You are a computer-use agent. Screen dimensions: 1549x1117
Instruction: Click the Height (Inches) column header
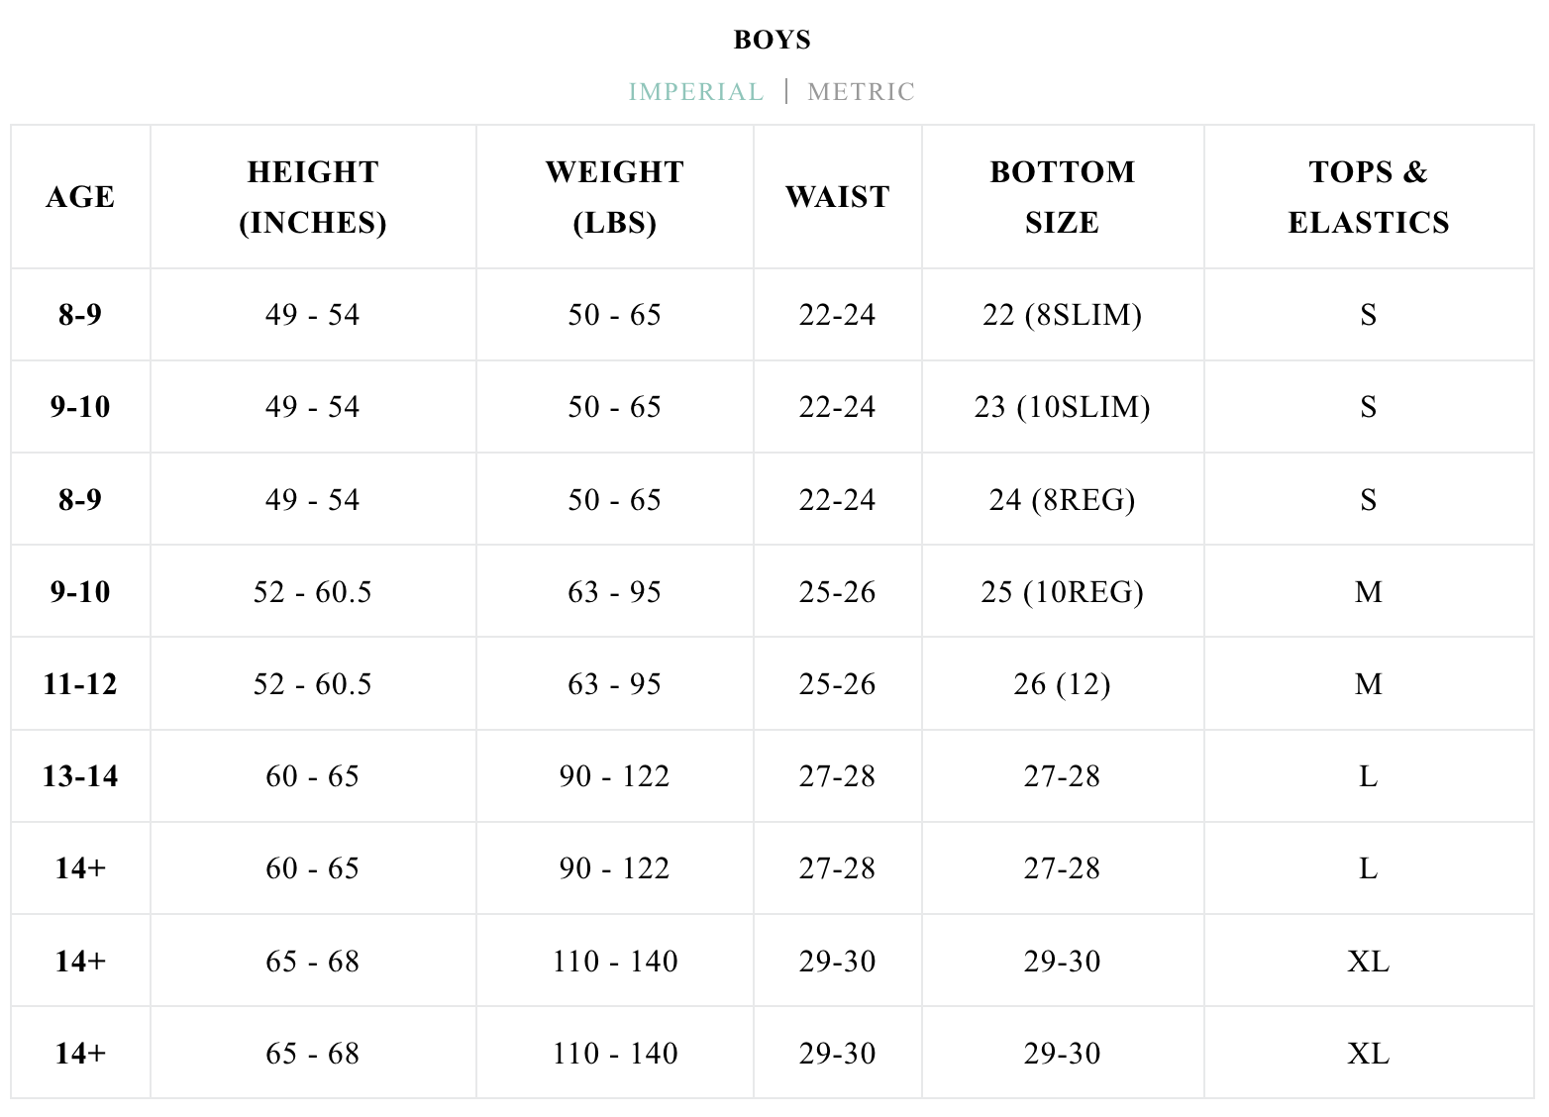pos(313,197)
